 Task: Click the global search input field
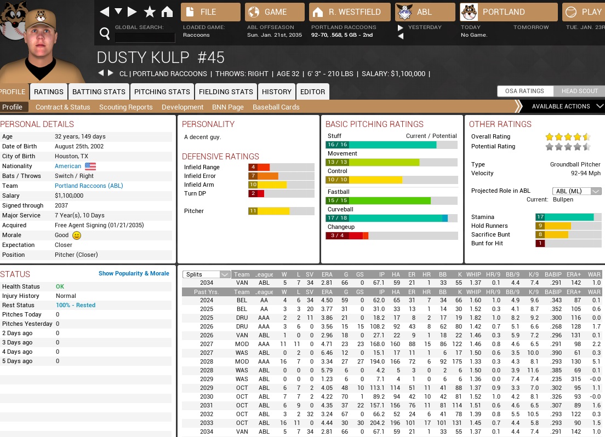coord(145,37)
